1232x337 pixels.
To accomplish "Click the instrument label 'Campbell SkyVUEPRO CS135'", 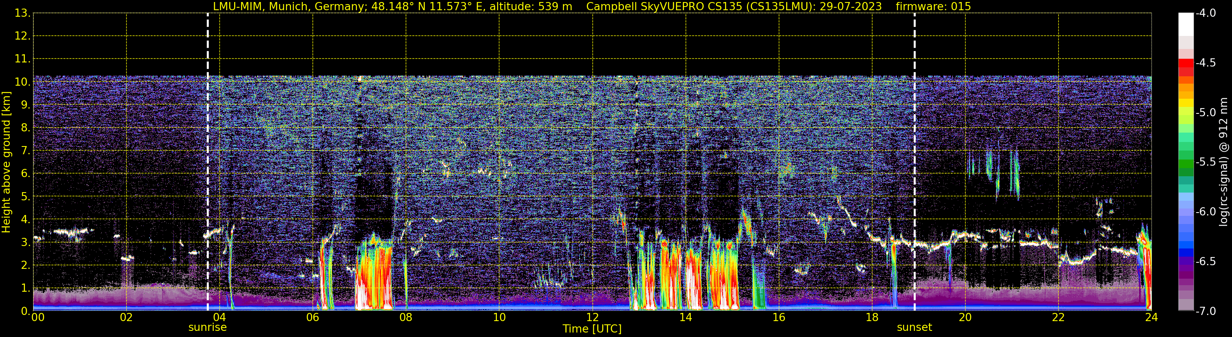I will (x=664, y=7).
